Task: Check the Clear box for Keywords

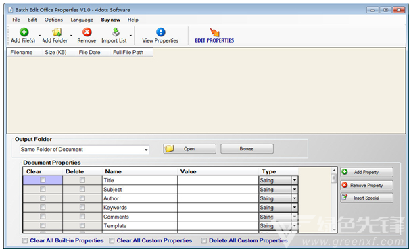Action: [x=43, y=208]
